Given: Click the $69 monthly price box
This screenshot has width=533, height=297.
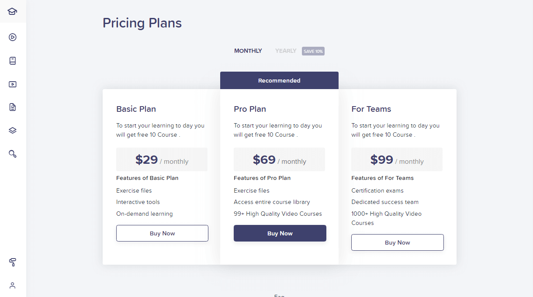Looking at the screenshot, I should click(279, 160).
